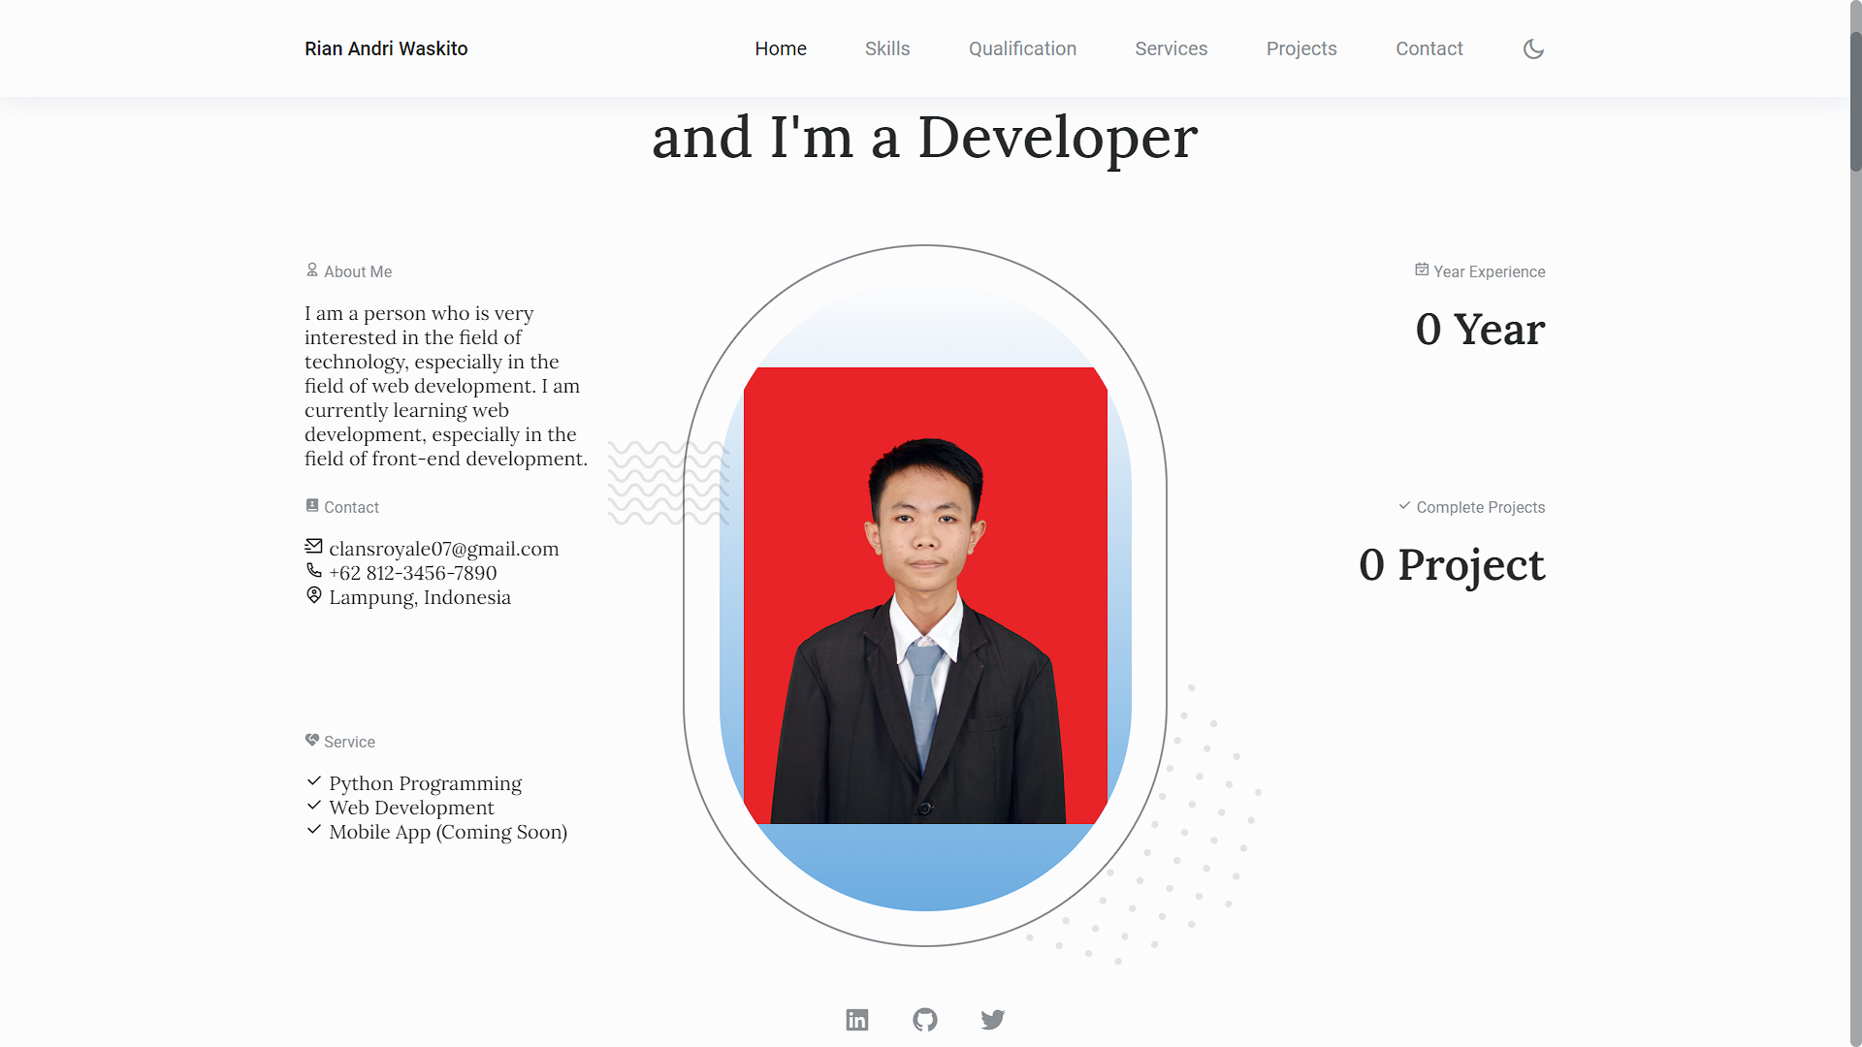Select the phone icon next to the number
Viewport: 1862px width, 1047px height.
pyautogui.click(x=313, y=570)
